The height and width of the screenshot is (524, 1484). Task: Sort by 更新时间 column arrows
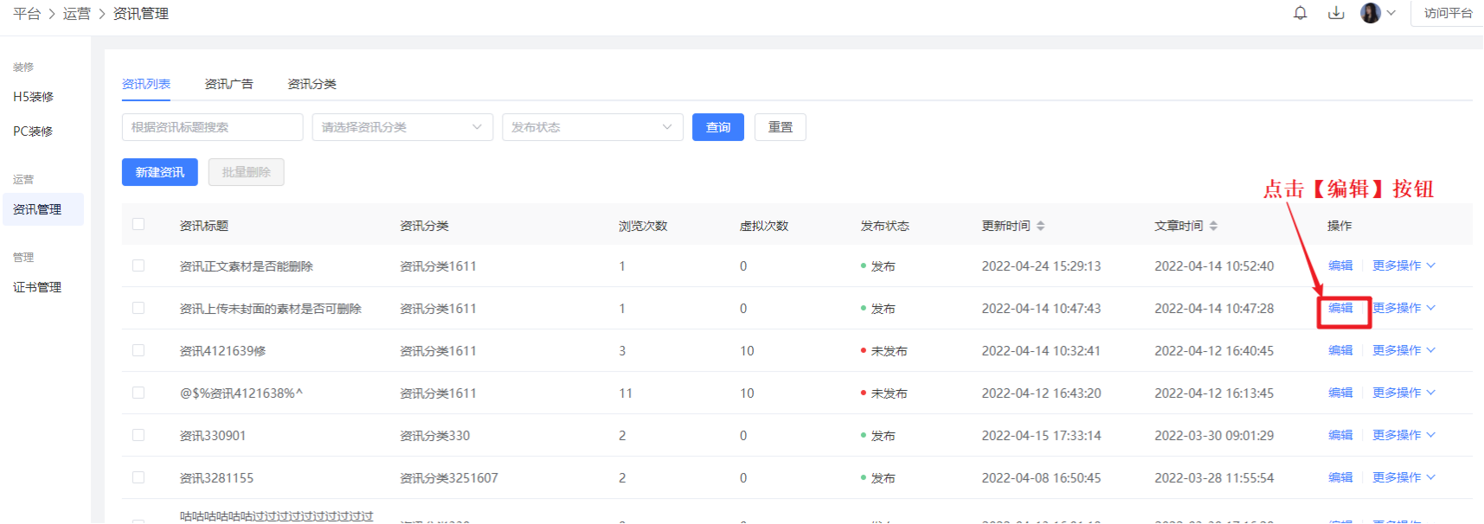pos(1040,226)
